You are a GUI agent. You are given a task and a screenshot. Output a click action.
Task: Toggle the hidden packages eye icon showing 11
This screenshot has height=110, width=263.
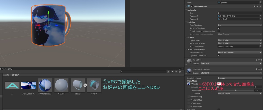pyautogui.click(x=181, y=72)
